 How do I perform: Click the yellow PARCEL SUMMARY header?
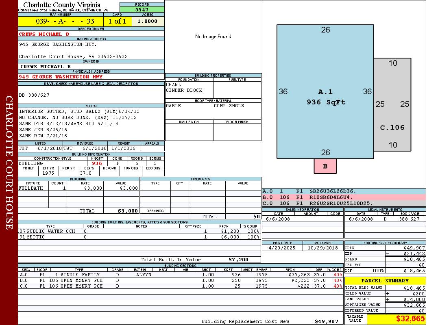pos(385,281)
